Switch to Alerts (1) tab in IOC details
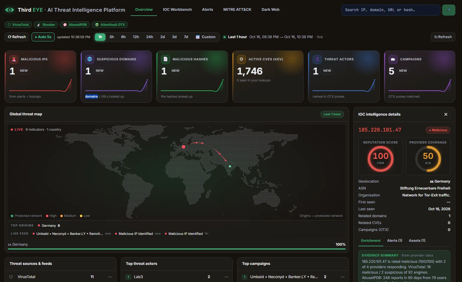This screenshot has height=282, width=462. point(395,241)
